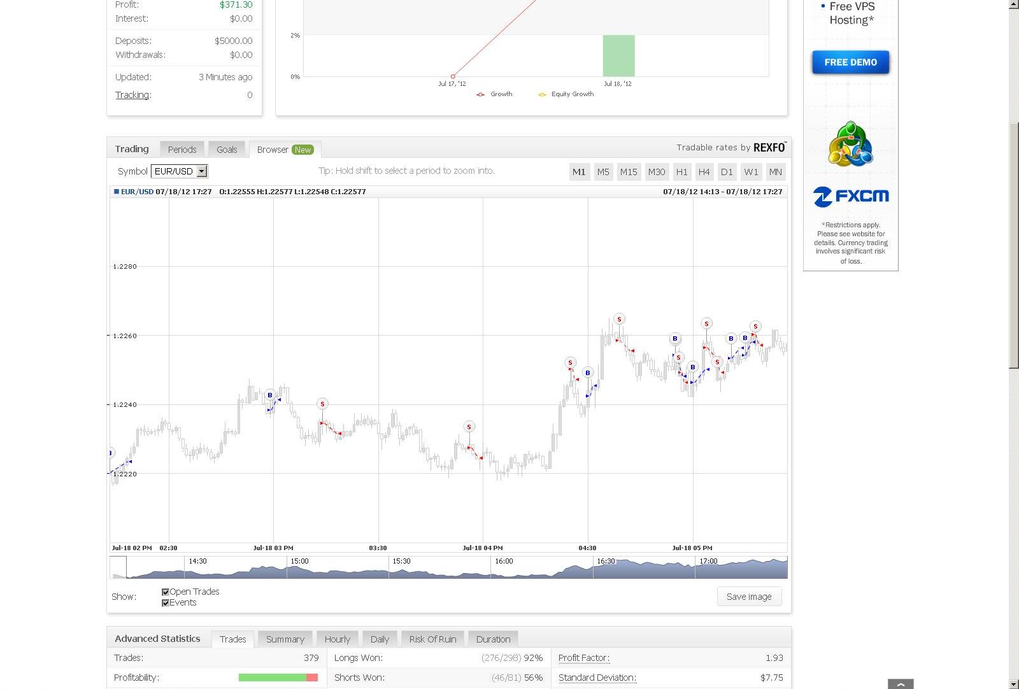The height and width of the screenshot is (689, 1019).
Task: Toggle the Open Trades checkbox
Action: [166, 592]
